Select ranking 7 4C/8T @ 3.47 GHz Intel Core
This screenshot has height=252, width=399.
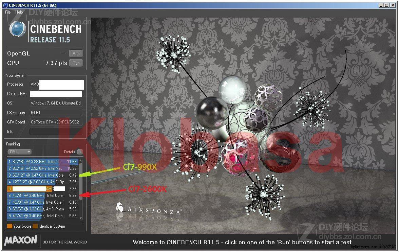pos(42,202)
